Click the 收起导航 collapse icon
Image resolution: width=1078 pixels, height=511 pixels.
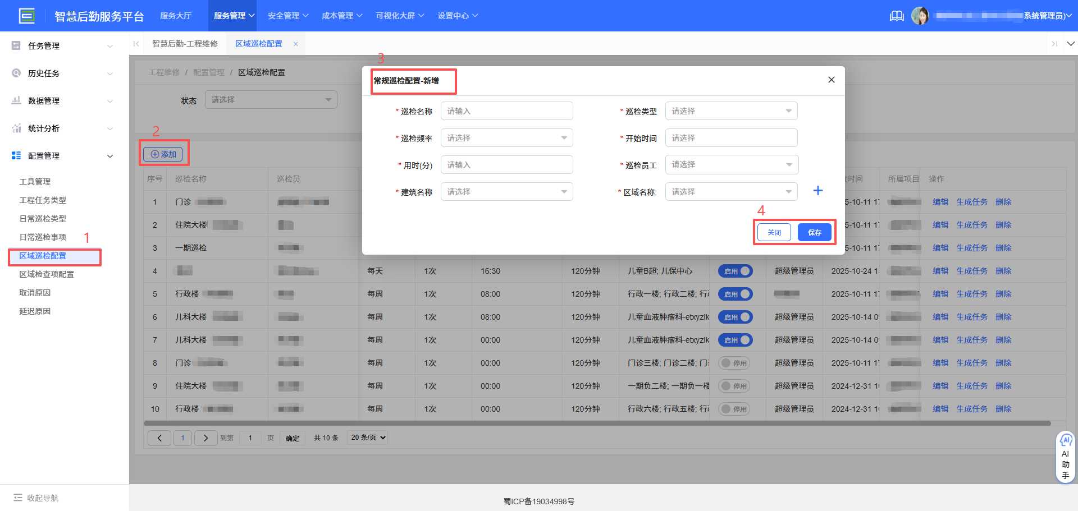[x=19, y=498]
